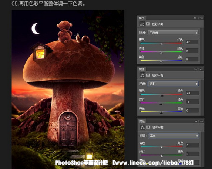
Task: Click the 青色-红色 value field in 高光 panel
Action: [x=192, y=145]
